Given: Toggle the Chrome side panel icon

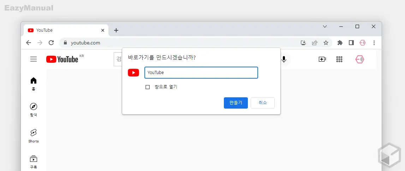Looking at the screenshot, I should tap(351, 43).
